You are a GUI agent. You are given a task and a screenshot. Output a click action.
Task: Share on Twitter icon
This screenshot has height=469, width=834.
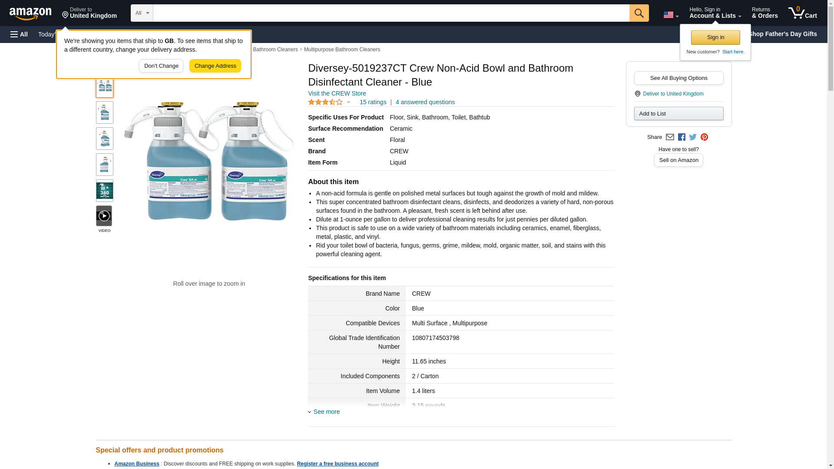[x=693, y=137]
